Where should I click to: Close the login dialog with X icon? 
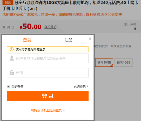click(90, 38)
